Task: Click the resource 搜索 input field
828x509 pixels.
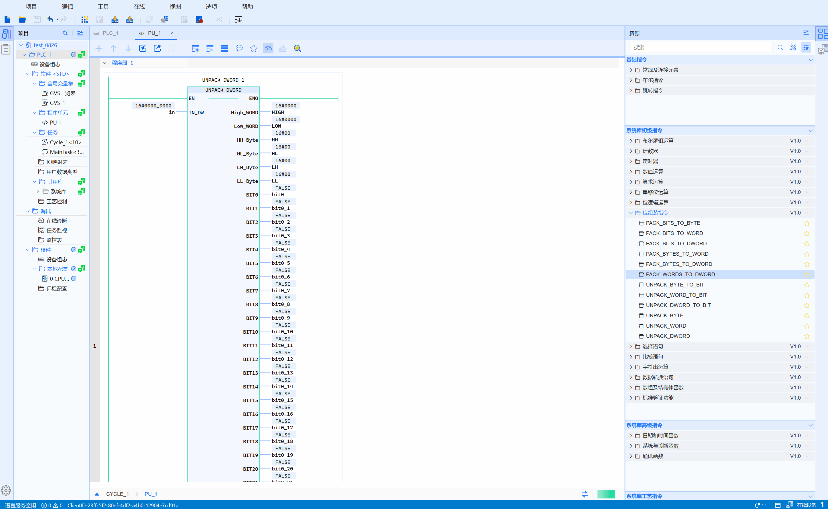Action: click(700, 47)
